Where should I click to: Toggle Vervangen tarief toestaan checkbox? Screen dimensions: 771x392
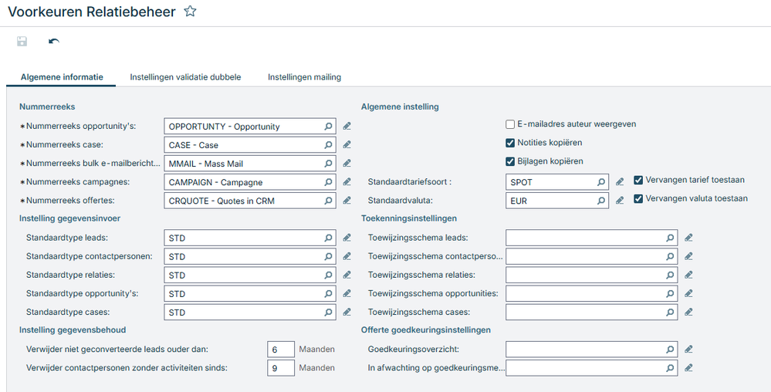point(638,180)
